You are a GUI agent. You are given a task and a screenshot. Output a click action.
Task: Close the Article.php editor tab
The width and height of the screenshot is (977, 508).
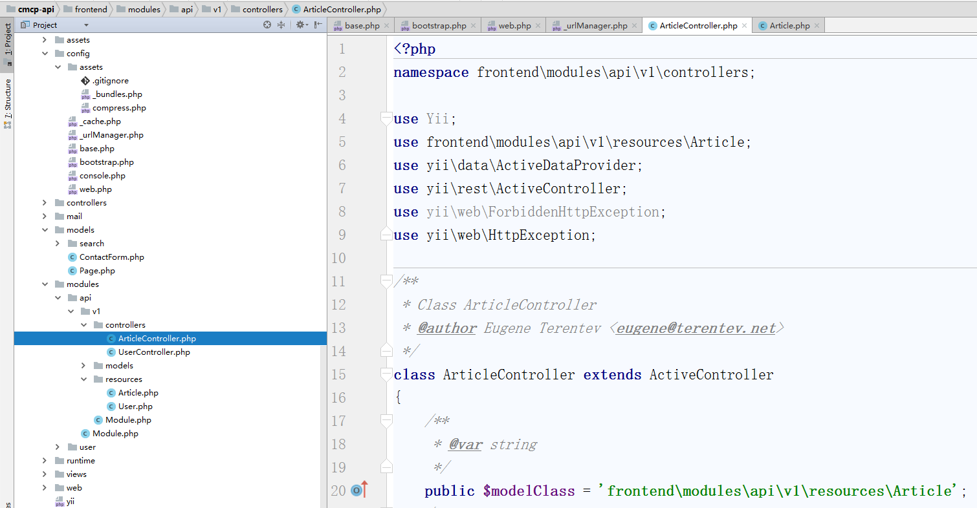pyautogui.click(x=817, y=26)
